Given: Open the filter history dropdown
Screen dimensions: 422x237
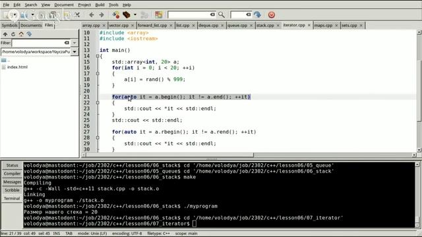Looking at the screenshot, I should pyautogui.click(x=75, y=43).
